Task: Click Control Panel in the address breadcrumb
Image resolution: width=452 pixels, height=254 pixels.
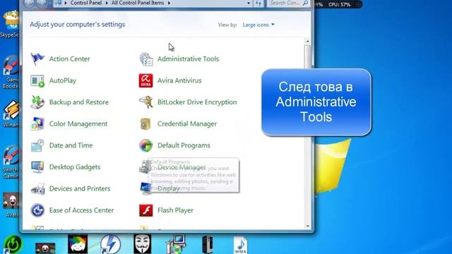Action: (x=86, y=3)
